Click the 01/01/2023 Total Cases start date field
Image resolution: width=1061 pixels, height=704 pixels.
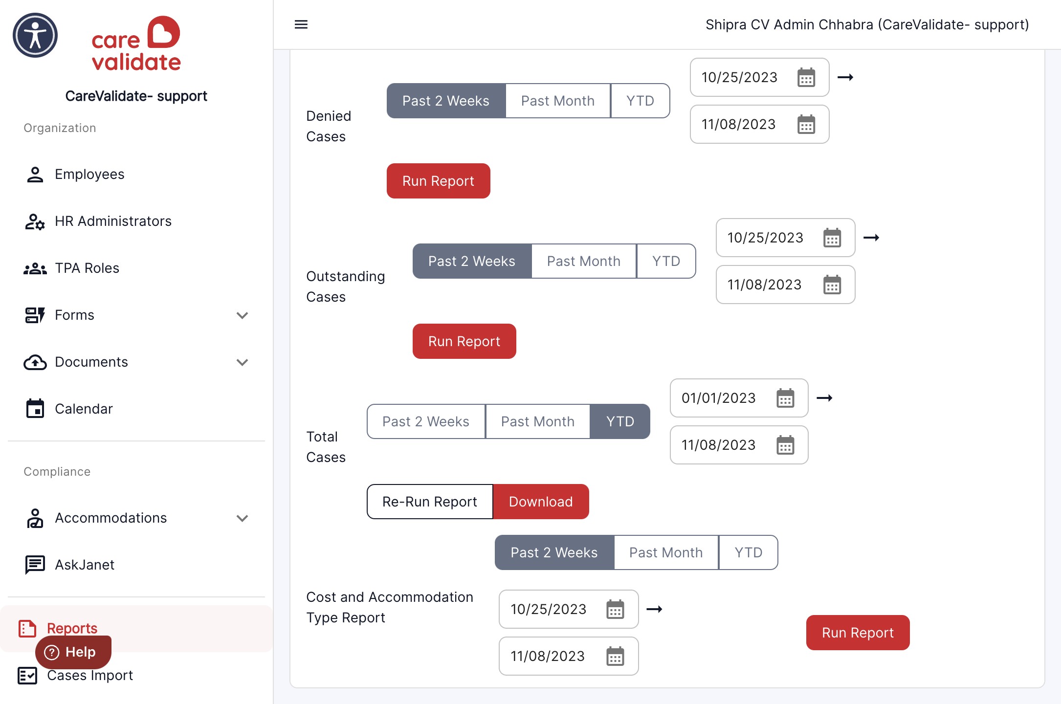pos(739,398)
